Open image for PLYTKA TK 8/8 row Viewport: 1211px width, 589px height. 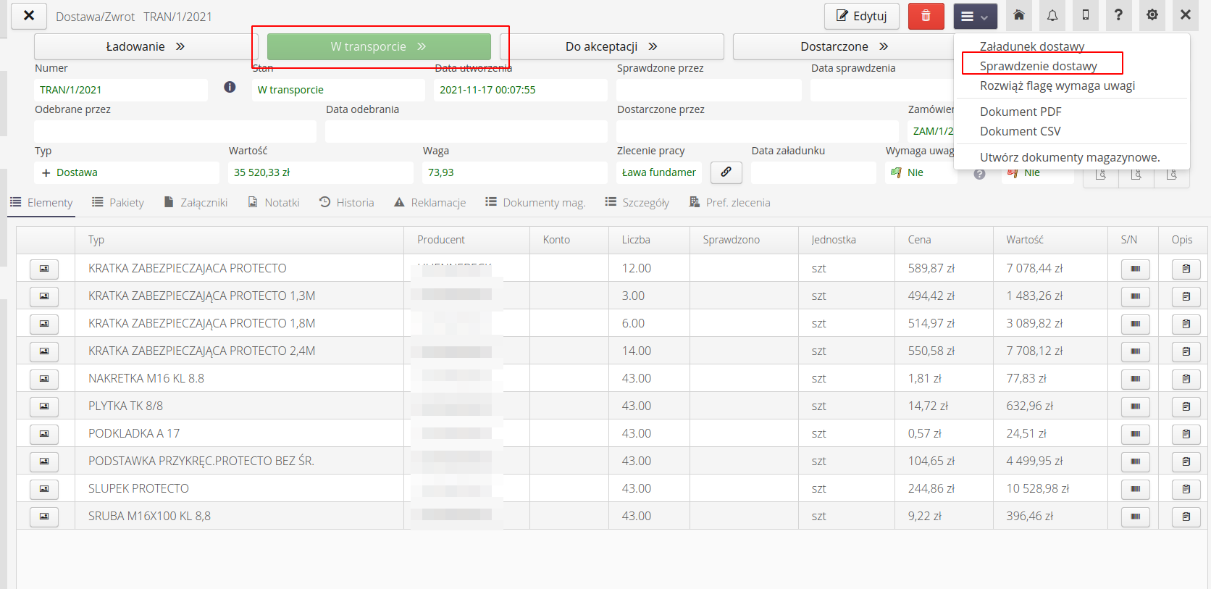(x=44, y=406)
